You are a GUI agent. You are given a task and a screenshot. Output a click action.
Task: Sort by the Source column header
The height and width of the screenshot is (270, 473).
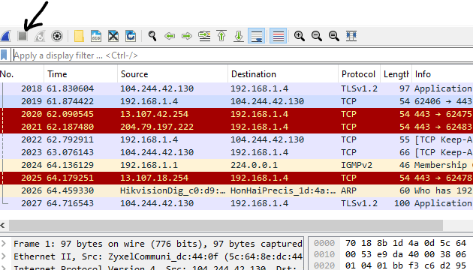pyautogui.click(x=173, y=74)
